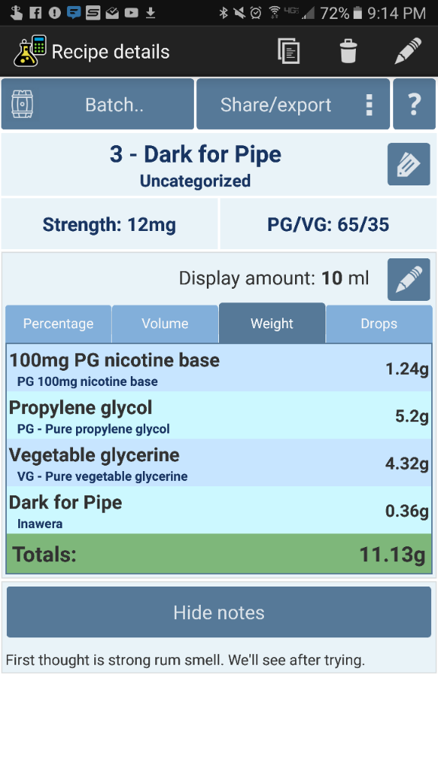Tap the edit pencil in top bar
Viewport: 438px width, 778px height.
point(408,51)
